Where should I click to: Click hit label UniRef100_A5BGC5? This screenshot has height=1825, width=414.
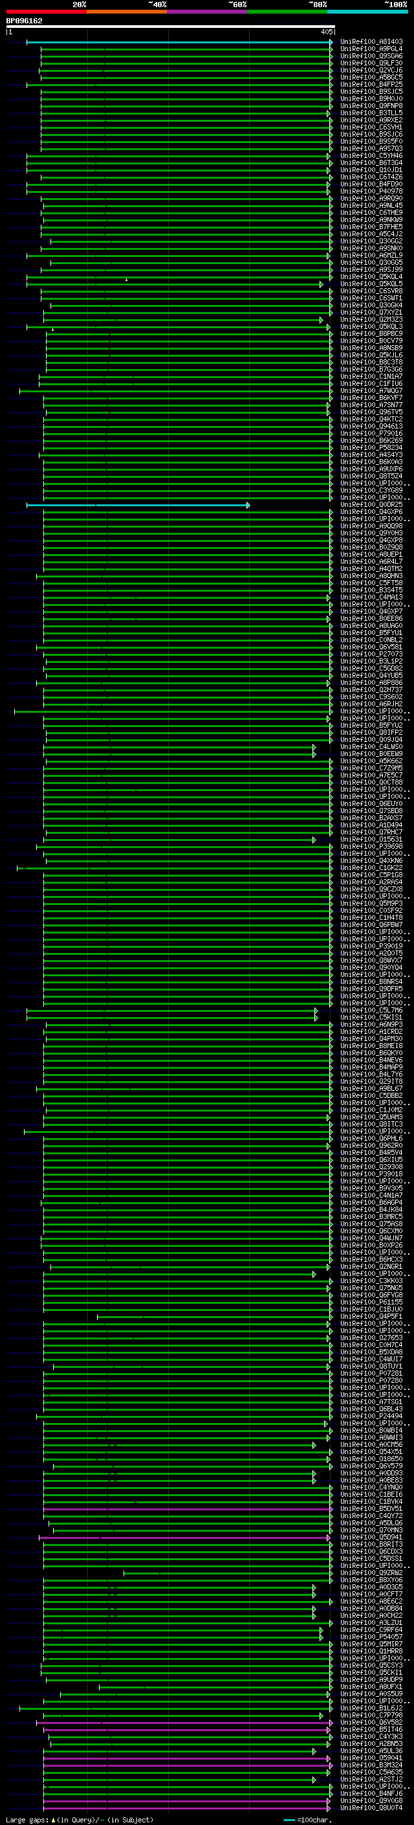click(x=371, y=78)
